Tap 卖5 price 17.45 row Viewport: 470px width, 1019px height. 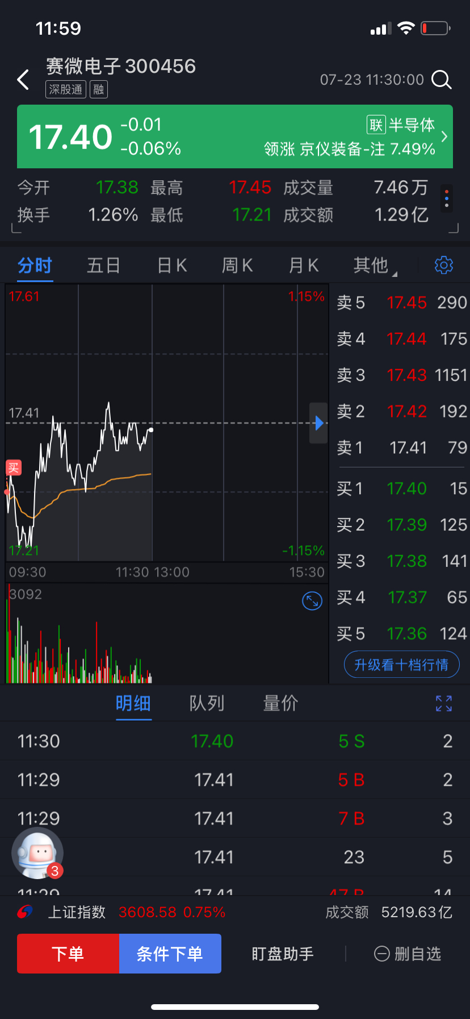tap(401, 303)
